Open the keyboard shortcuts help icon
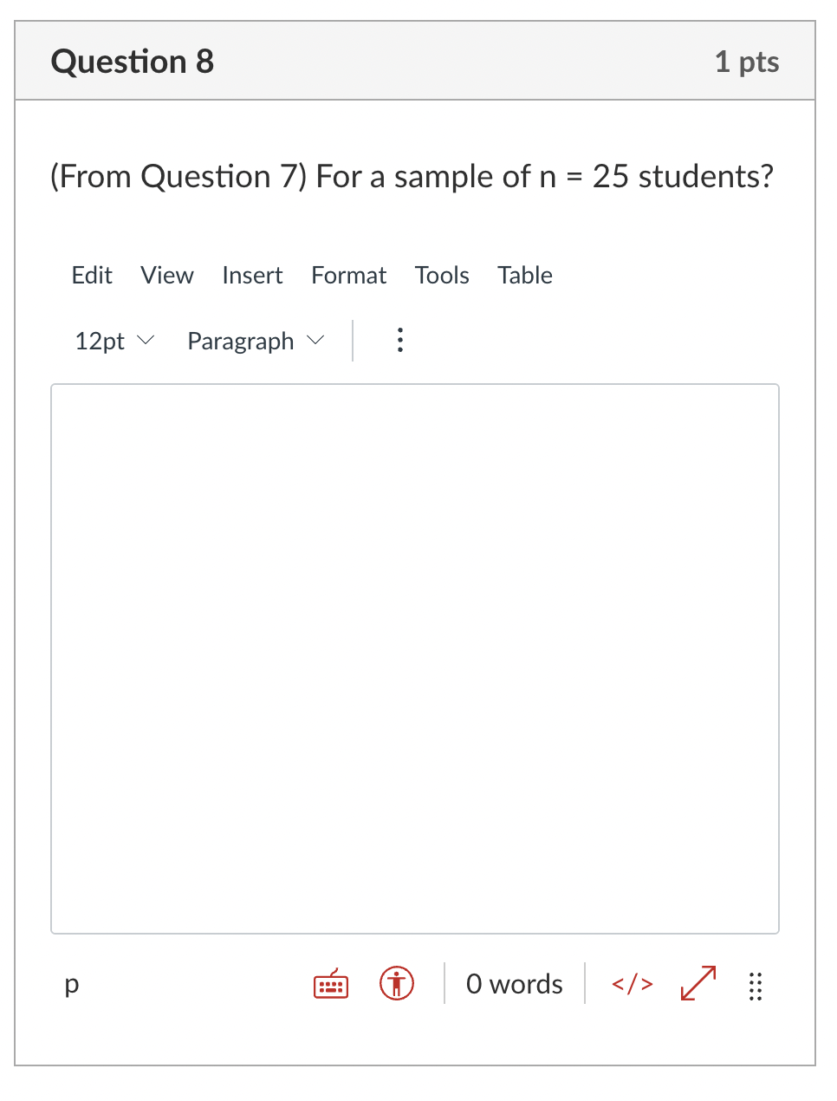Screen dimensions: 837x1101 click(329, 984)
